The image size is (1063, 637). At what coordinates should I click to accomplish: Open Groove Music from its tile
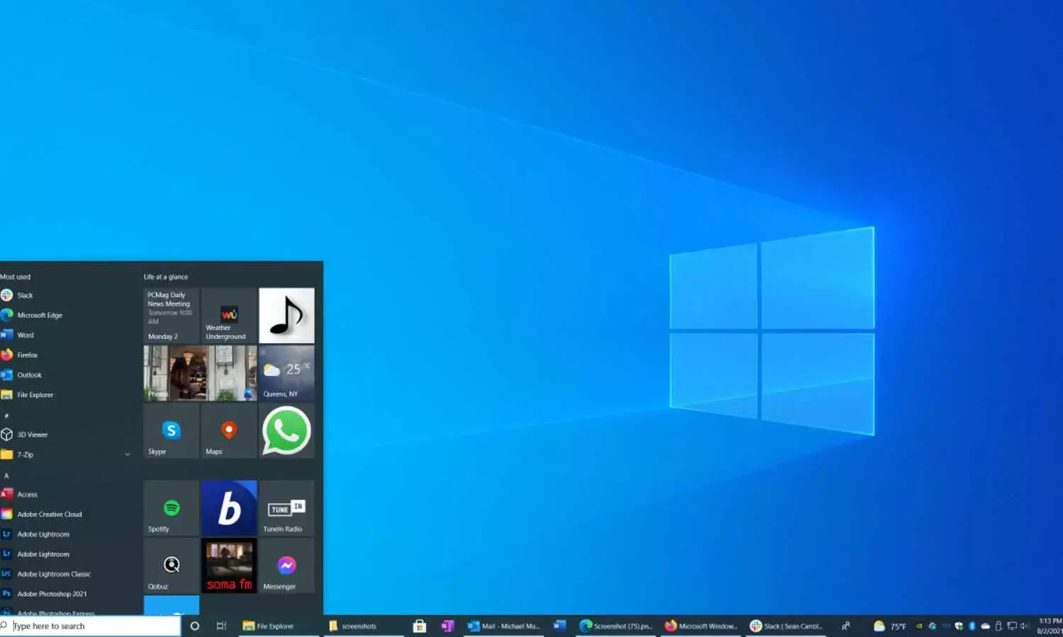pos(286,316)
